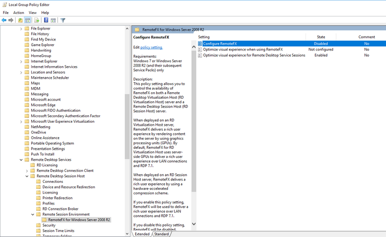Select Push To Install tree item
This screenshot has width=386, height=237.
pos(42,154)
